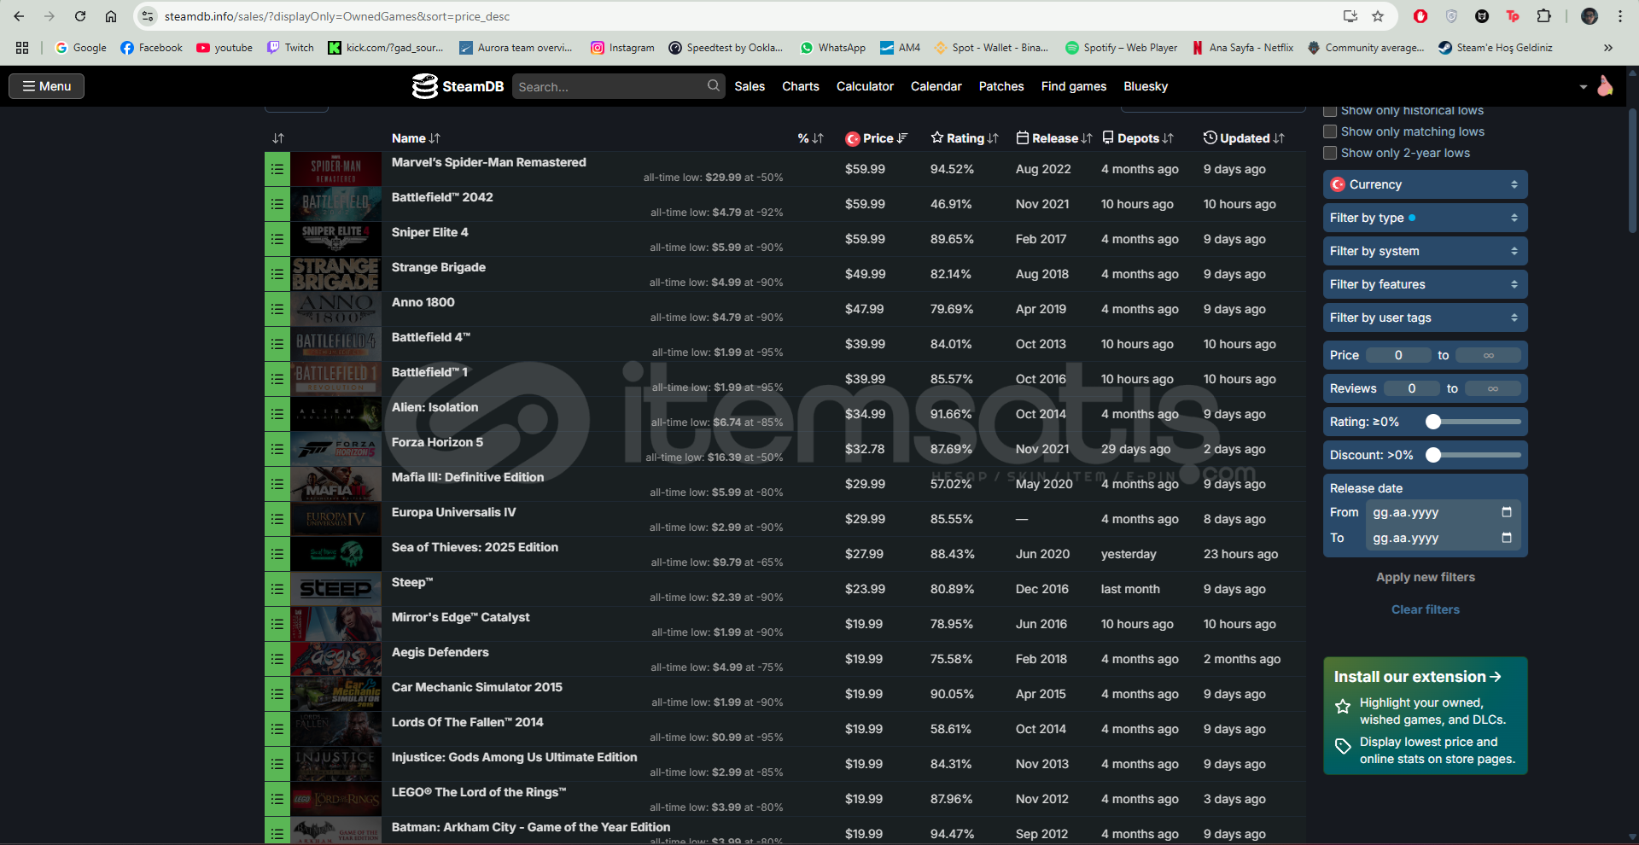Open Install our extension link
This screenshot has width=1639, height=845.
(1417, 677)
